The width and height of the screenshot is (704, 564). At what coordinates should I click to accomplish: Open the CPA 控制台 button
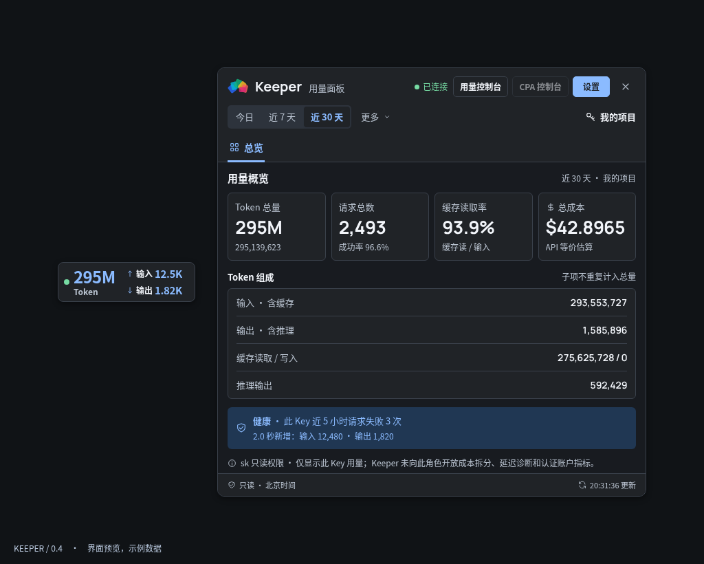tap(540, 87)
